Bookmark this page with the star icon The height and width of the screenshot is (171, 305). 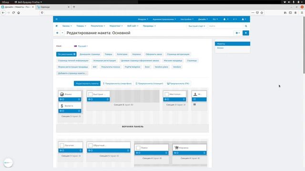pos(262,13)
